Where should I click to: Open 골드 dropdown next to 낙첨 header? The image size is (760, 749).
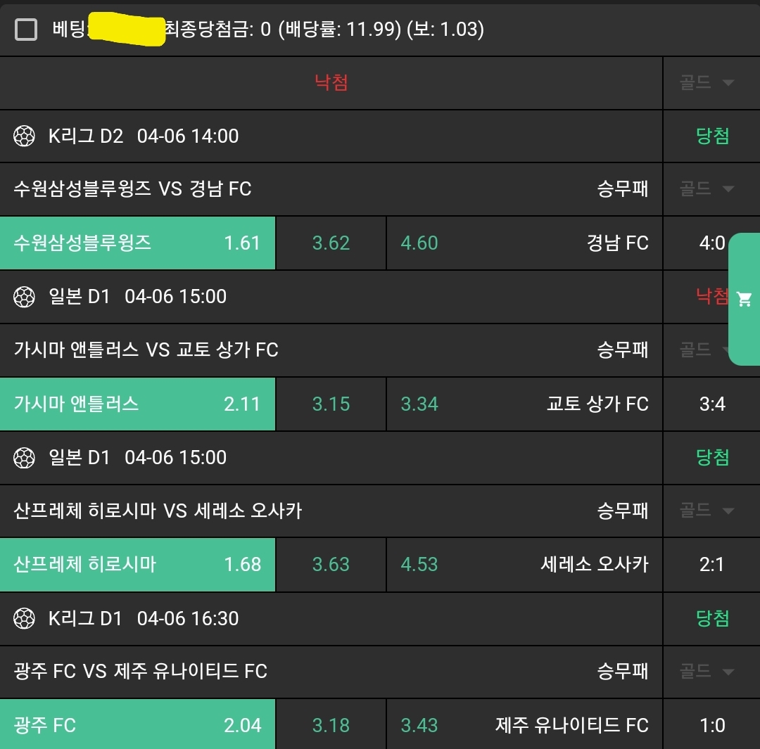707,82
